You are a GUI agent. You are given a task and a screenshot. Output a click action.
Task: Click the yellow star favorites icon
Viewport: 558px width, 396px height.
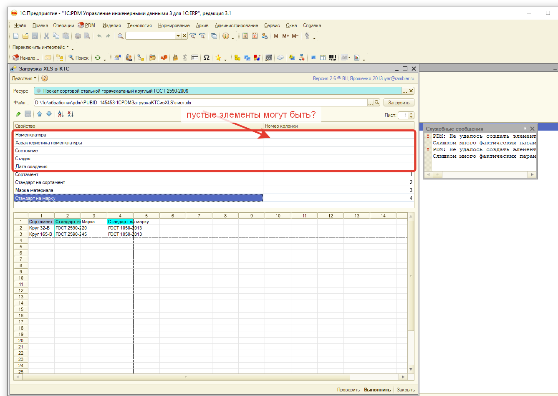click(x=218, y=58)
